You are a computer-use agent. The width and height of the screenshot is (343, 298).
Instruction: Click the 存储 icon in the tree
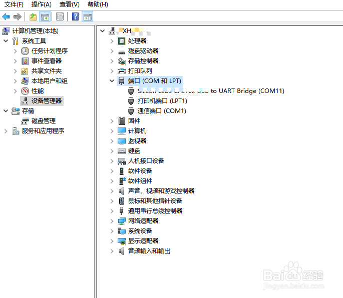16,111
